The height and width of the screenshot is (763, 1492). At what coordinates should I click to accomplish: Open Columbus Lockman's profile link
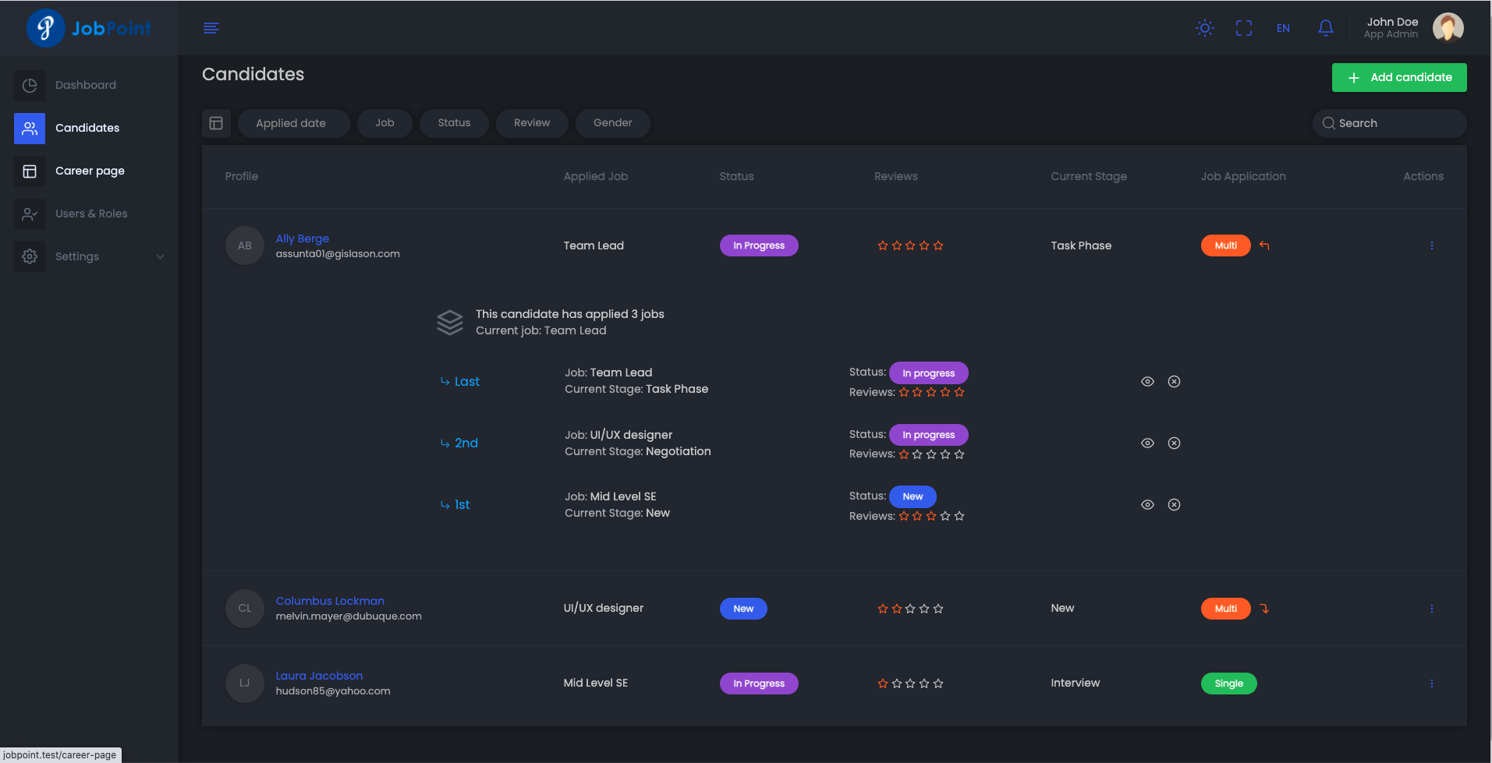coord(330,601)
